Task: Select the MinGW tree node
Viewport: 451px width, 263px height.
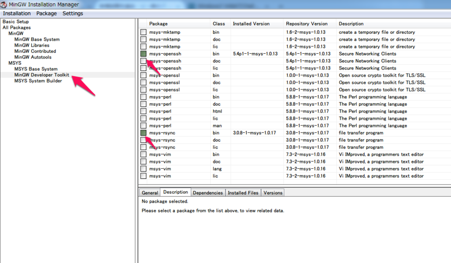Action: (16, 33)
